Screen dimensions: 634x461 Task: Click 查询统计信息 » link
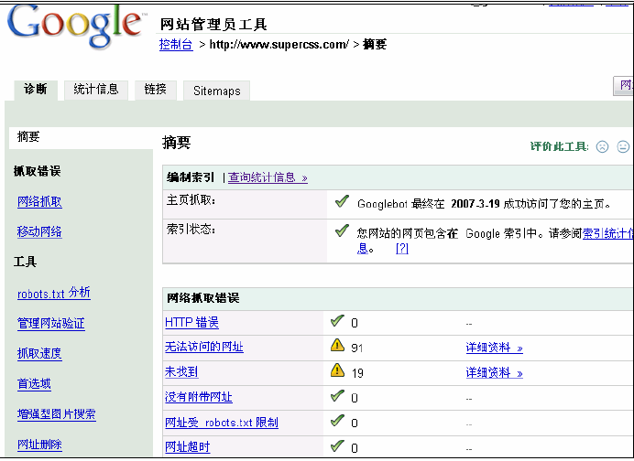[x=268, y=177]
